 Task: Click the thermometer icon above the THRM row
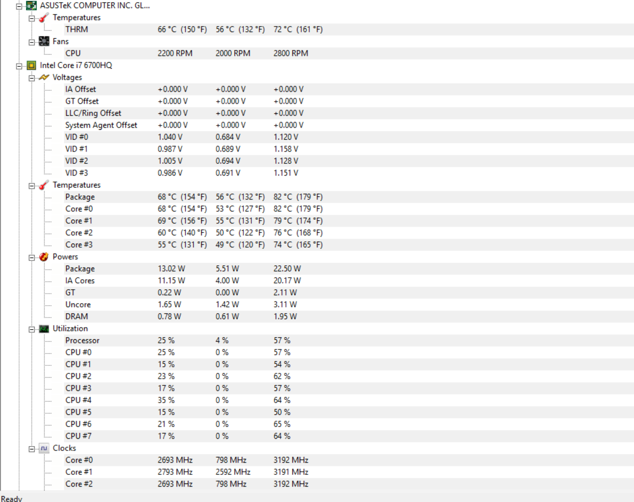(44, 18)
